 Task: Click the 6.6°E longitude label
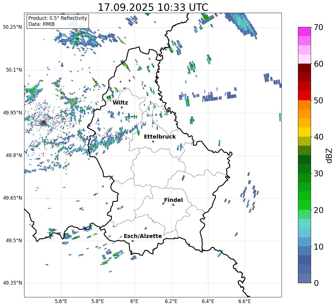point(245,301)
